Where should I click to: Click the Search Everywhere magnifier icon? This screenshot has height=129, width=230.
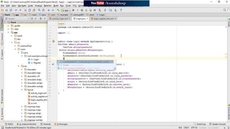(225, 10)
